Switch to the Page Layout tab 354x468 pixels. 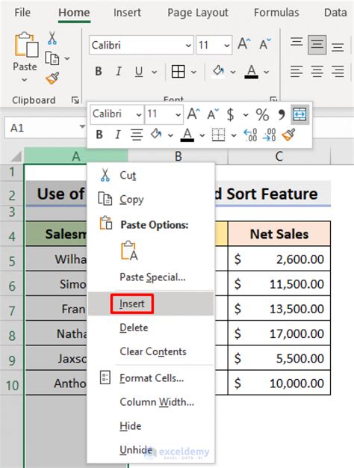tap(198, 13)
